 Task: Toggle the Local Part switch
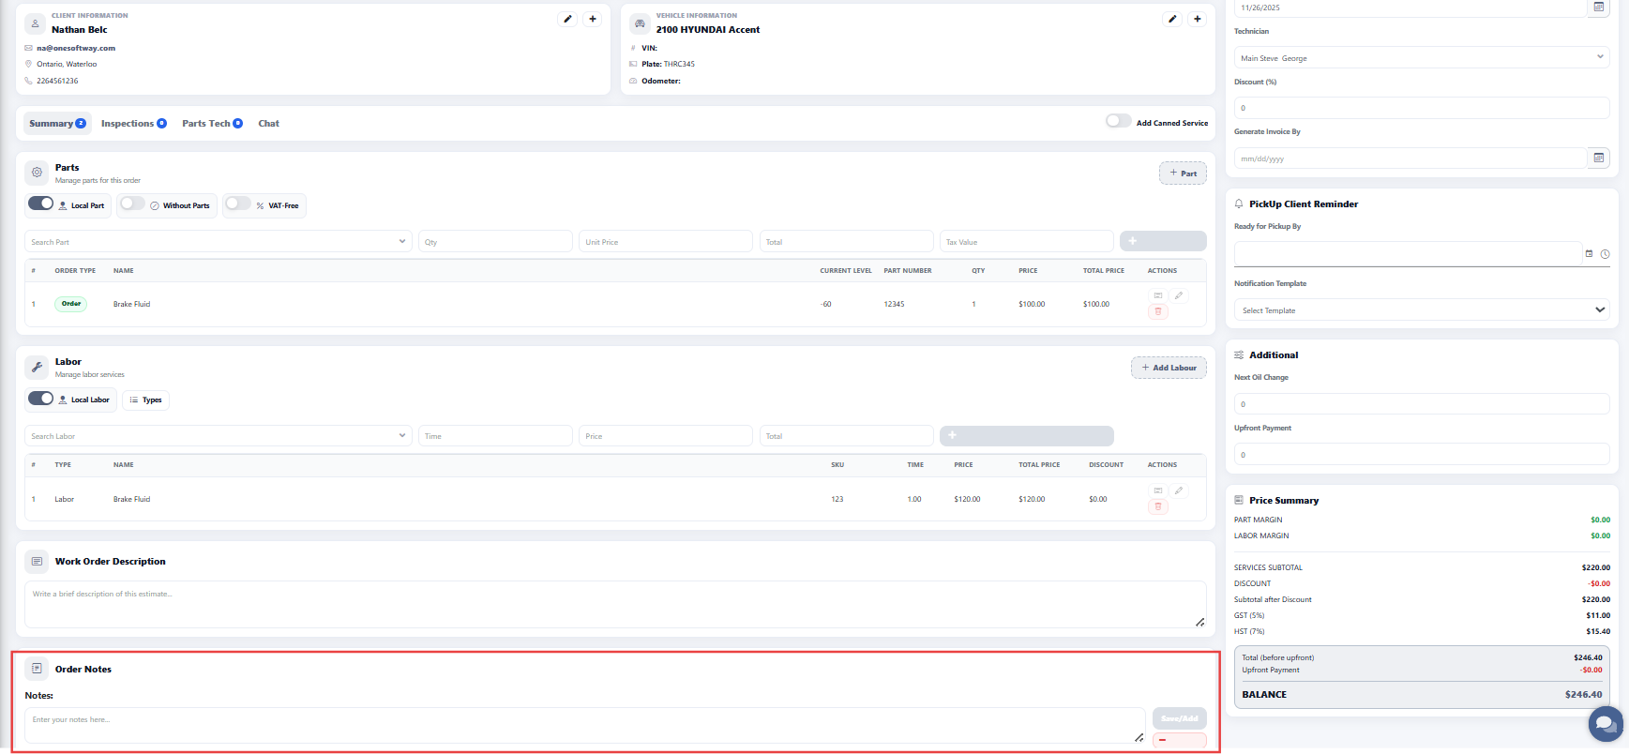click(x=41, y=204)
